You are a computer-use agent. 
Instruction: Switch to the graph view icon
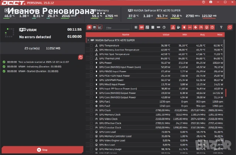tap(100, 27)
